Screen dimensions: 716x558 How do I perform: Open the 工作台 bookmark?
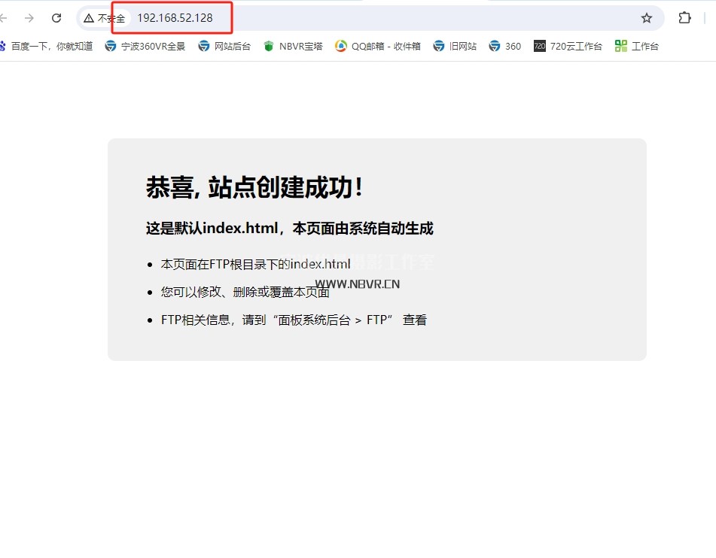click(637, 46)
